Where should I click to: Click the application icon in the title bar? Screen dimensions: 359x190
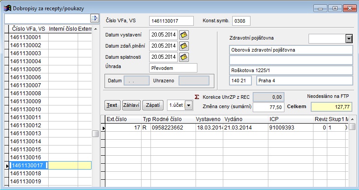pos(8,8)
